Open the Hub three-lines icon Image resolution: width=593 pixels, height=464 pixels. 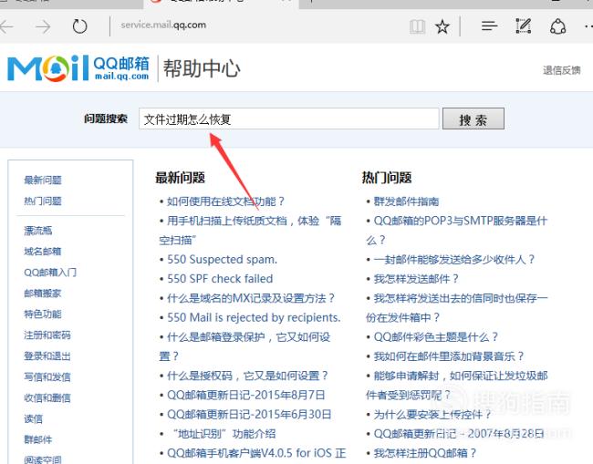click(489, 26)
